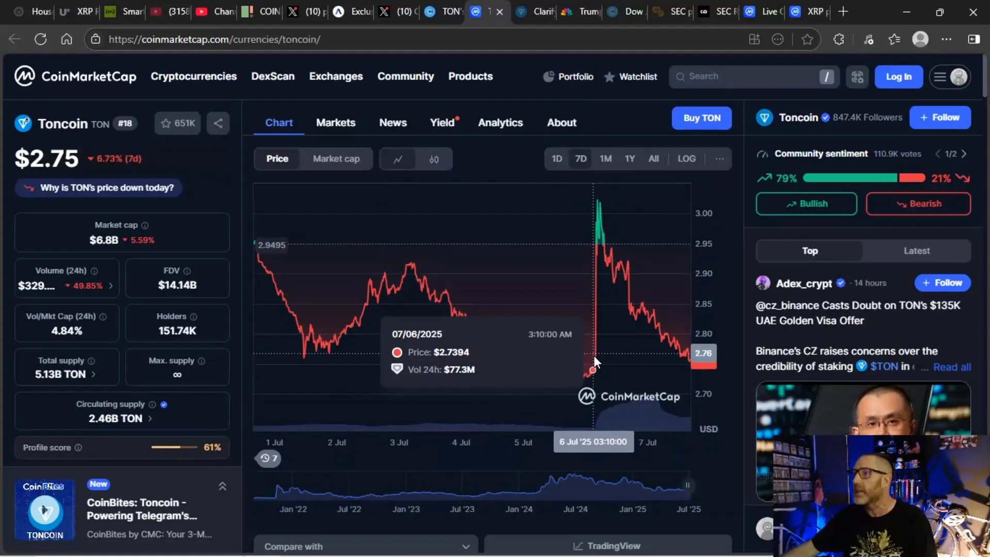Go to previous sentiment page arrow
Viewport: 990px width, 557px height.
pyautogui.click(x=938, y=154)
